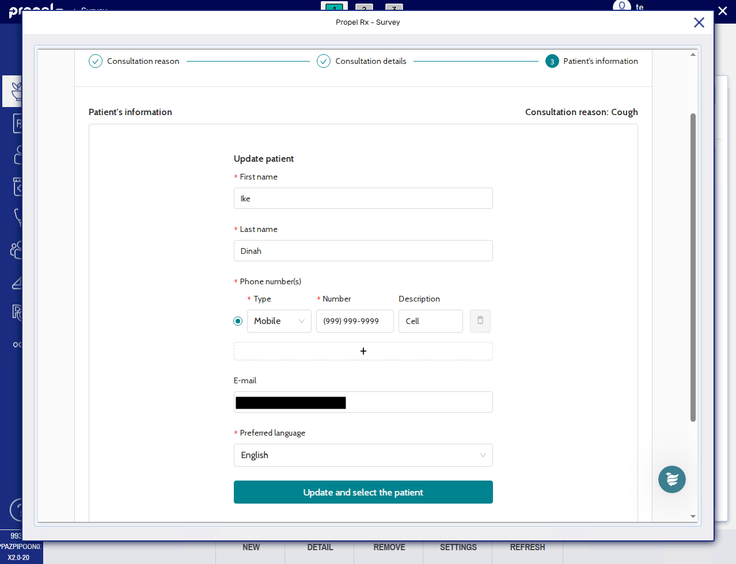Viewport: 736px width, 564px height.
Task: Open the group of people icon in sidebar
Action: point(16,250)
